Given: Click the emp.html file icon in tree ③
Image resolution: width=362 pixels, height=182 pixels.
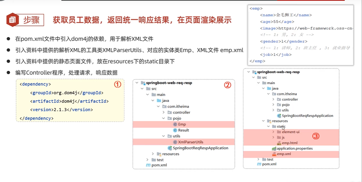Looking at the screenshot, I should point(279,143).
